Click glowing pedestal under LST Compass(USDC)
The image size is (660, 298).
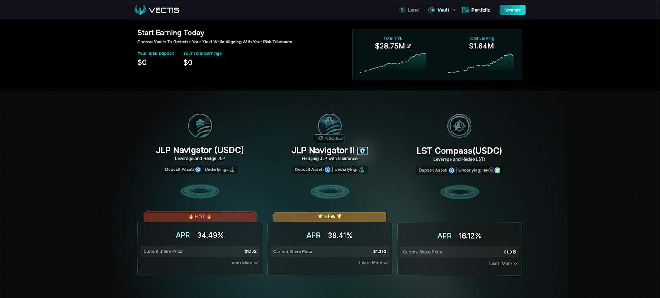pyautogui.click(x=459, y=192)
